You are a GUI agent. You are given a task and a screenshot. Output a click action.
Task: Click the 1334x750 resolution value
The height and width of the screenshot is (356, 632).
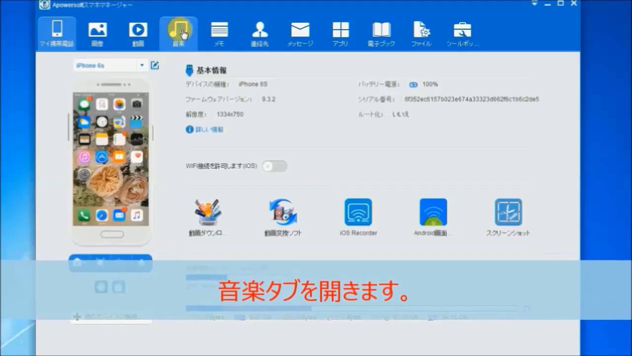coord(230,114)
